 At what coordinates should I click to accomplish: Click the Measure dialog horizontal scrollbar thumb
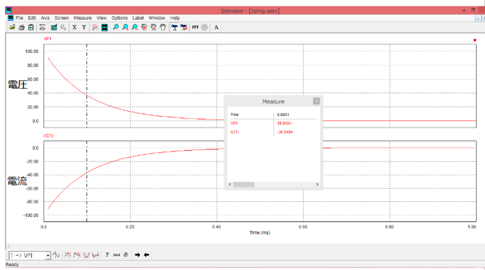pos(245,184)
